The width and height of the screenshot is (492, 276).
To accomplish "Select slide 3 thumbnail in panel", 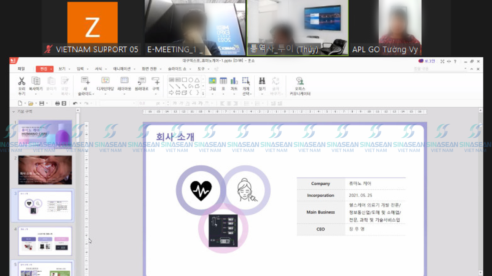I will [45, 206].
